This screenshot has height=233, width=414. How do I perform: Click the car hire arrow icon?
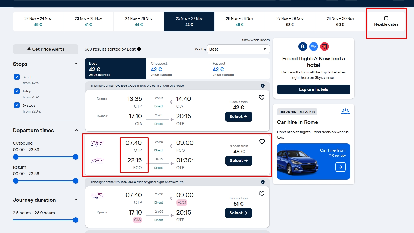point(341,167)
